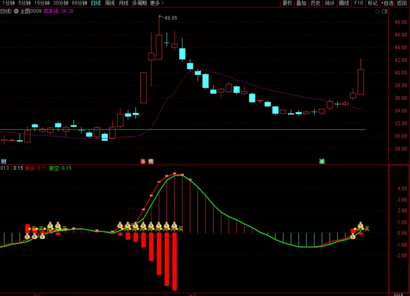Click the 返回 back button
Image resolution: width=410 pixels, height=296 pixels.
pos(402,3)
